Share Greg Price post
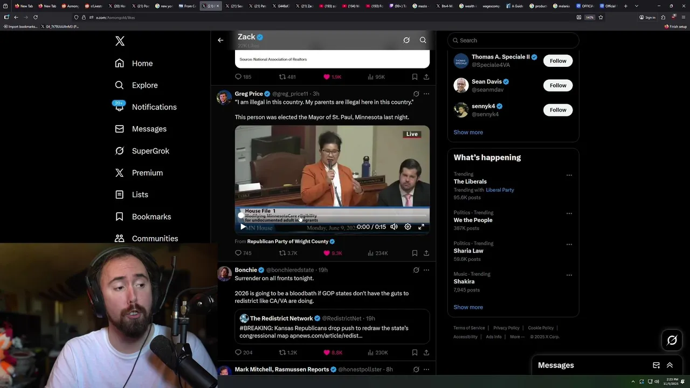Image resolution: width=690 pixels, height=388 pixels. click(x=426, y=253)
